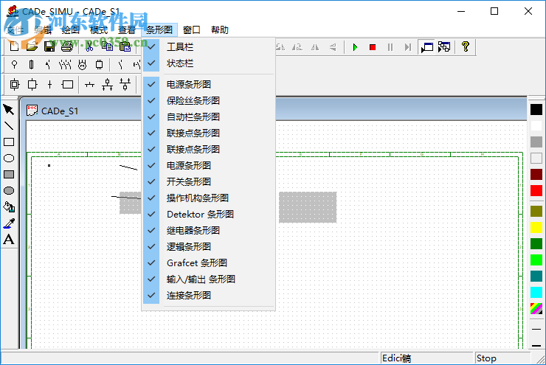Stop simulation with red square button
Screen dimensions: 546x365
pos(373,47)
